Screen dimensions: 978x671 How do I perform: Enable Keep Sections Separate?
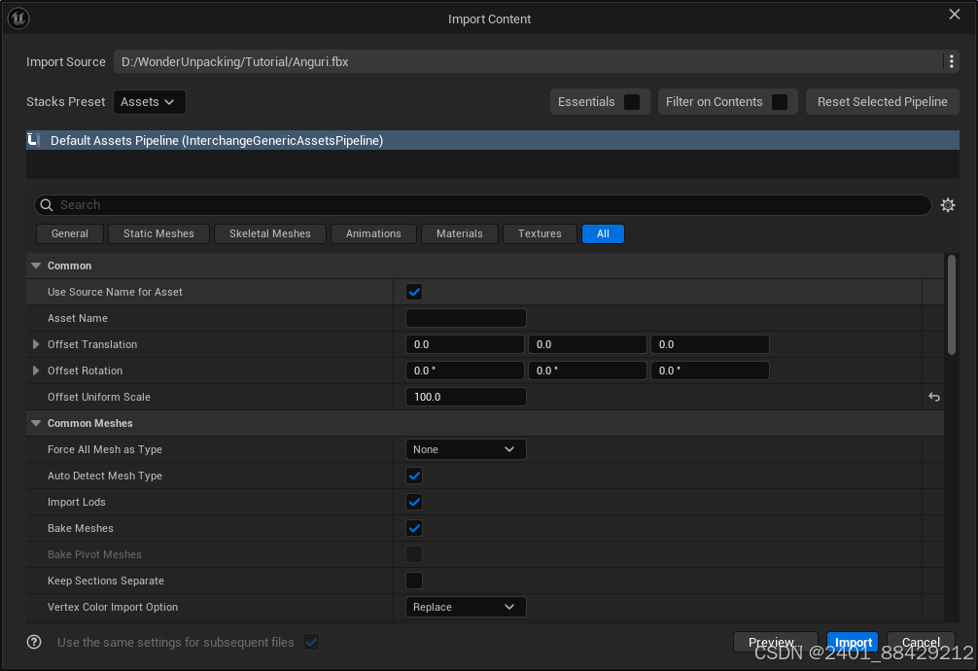pos(414,581)
